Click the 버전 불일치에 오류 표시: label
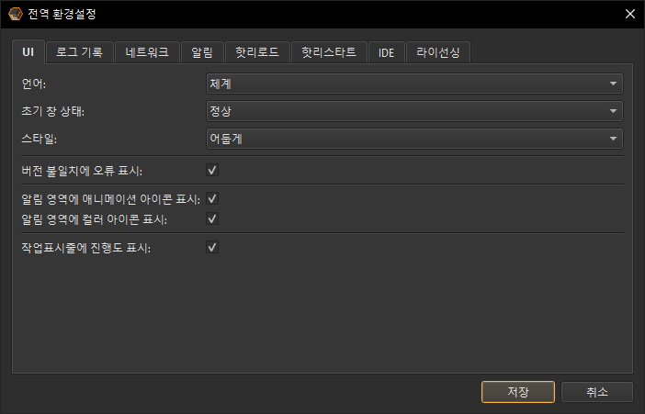 pos(82,171)
